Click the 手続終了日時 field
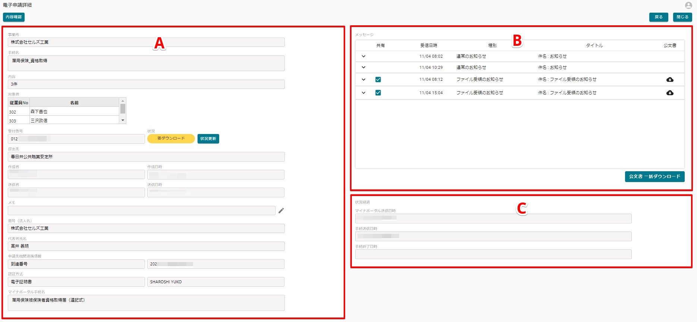Screen dimensions: 697x322 coord(493,254)
